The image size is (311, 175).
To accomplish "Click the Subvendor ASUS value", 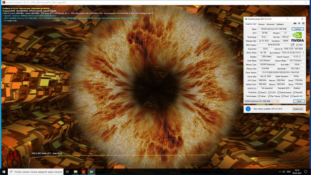I will pyautogui.click(x=265, y=49).
